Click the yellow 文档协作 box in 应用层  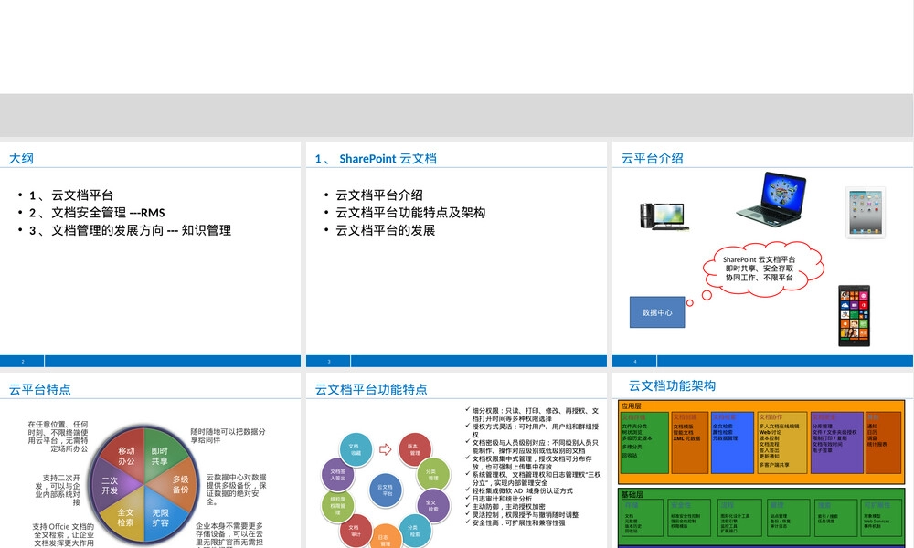click(782, 443)
